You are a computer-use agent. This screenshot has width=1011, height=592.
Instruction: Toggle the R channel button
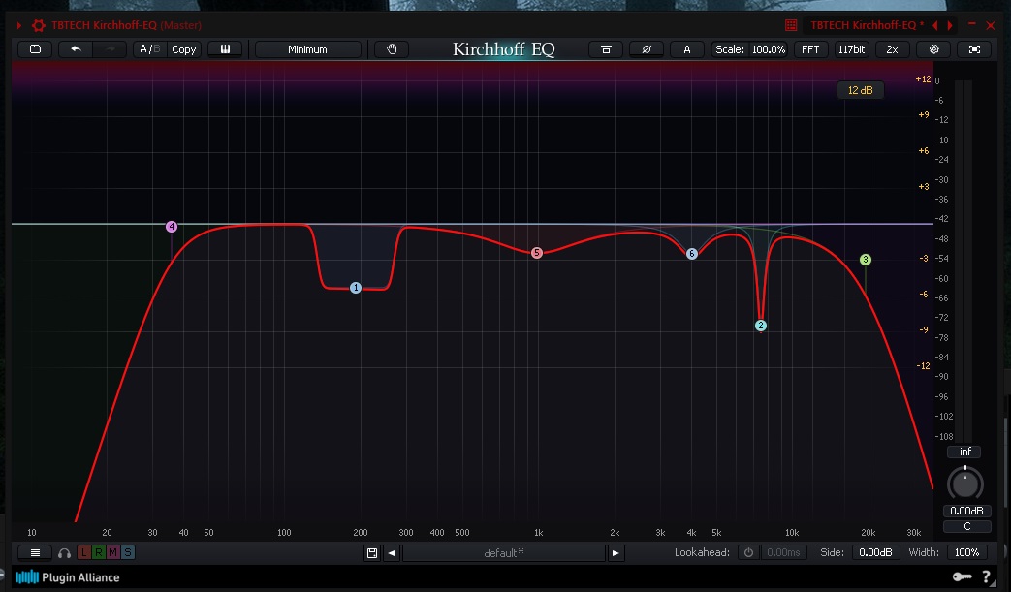pos(99,552)
